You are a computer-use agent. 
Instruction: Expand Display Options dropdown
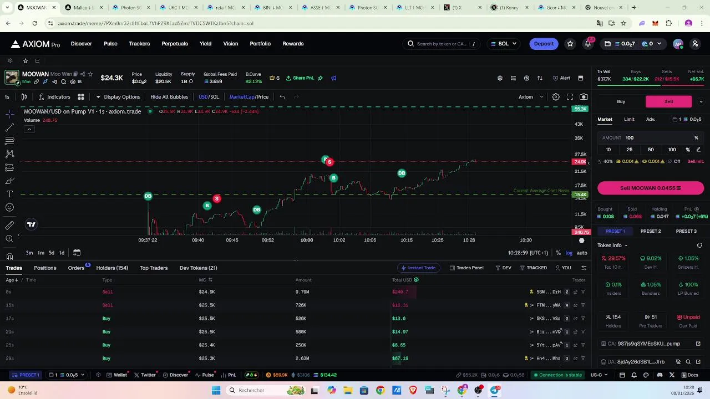pyautogui.click(x=118, y=97)
